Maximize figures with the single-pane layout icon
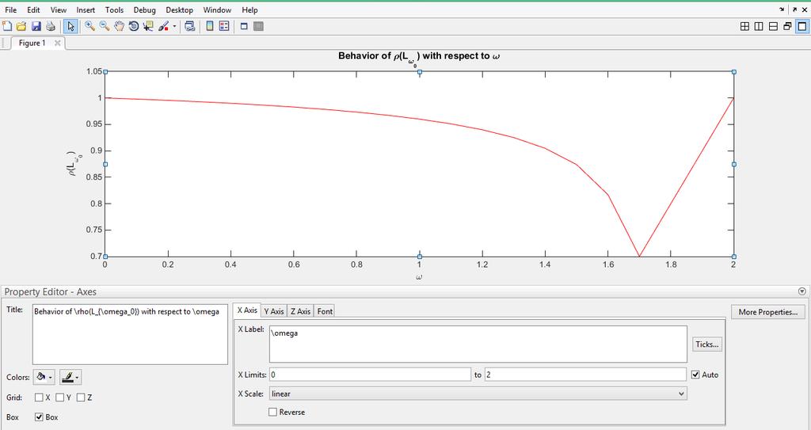 pos(802,26)
